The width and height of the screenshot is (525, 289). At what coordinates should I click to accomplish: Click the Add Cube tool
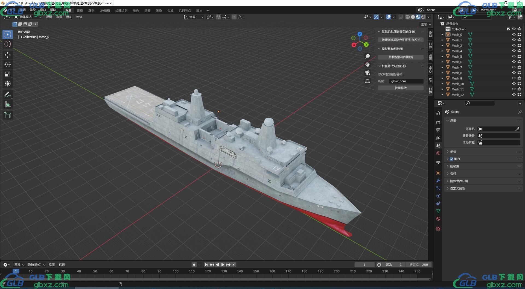[x=8, y=115]
